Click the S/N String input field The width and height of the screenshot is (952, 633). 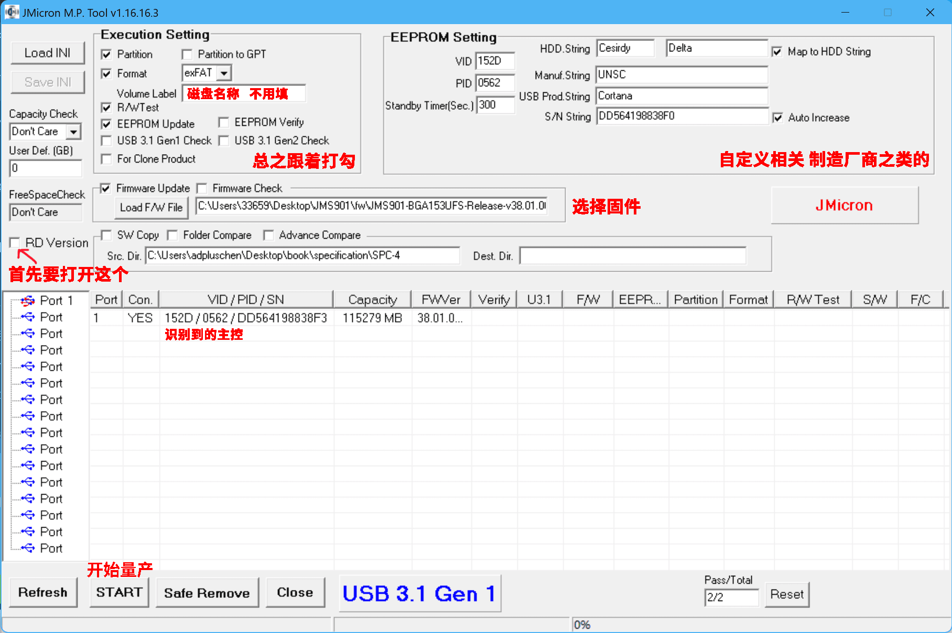coord(681,116)
